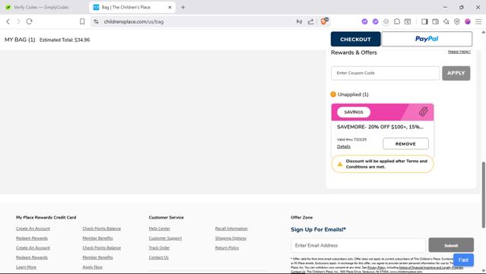
Task: Click the 'Offer Zone' footer heading
Action: click(302, 217)
